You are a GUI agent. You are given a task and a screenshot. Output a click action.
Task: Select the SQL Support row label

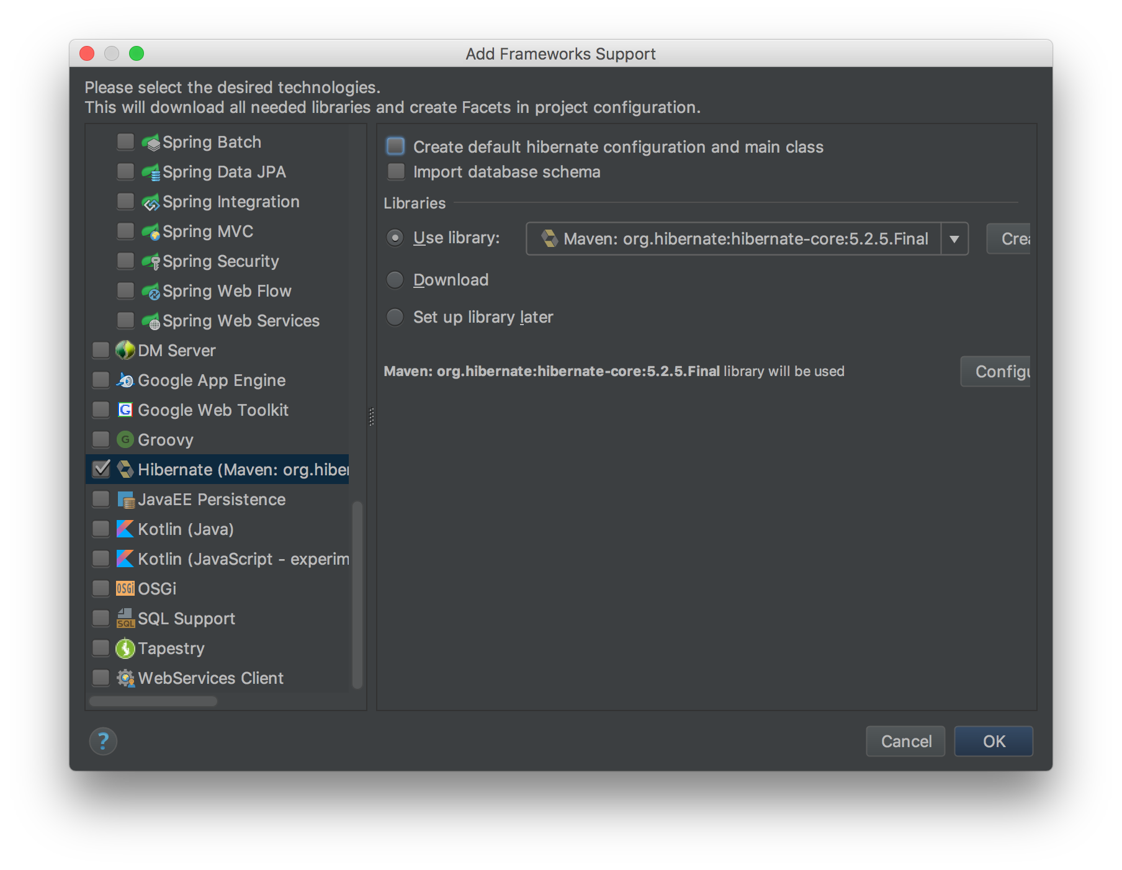click(186, 619)
